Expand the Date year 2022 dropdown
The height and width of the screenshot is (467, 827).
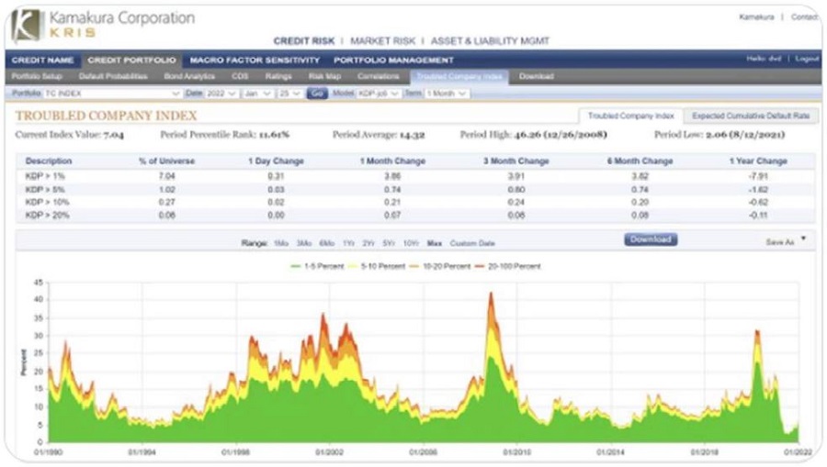[x=227, y=94]
